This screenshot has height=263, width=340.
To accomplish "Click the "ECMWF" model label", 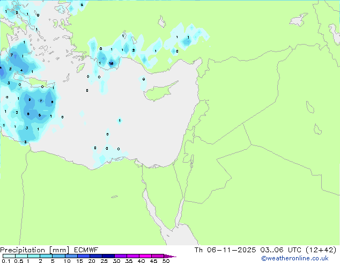I will click(86, 250).
